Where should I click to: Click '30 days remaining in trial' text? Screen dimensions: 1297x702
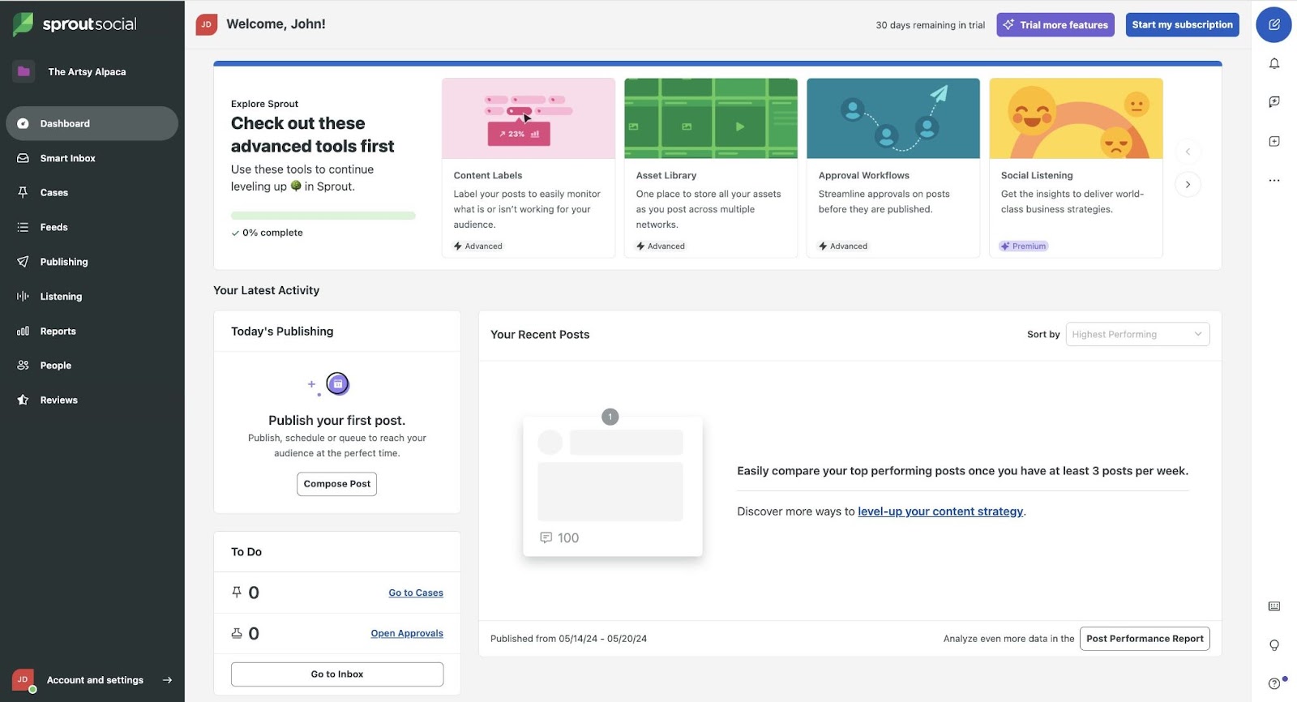point(930,25)
